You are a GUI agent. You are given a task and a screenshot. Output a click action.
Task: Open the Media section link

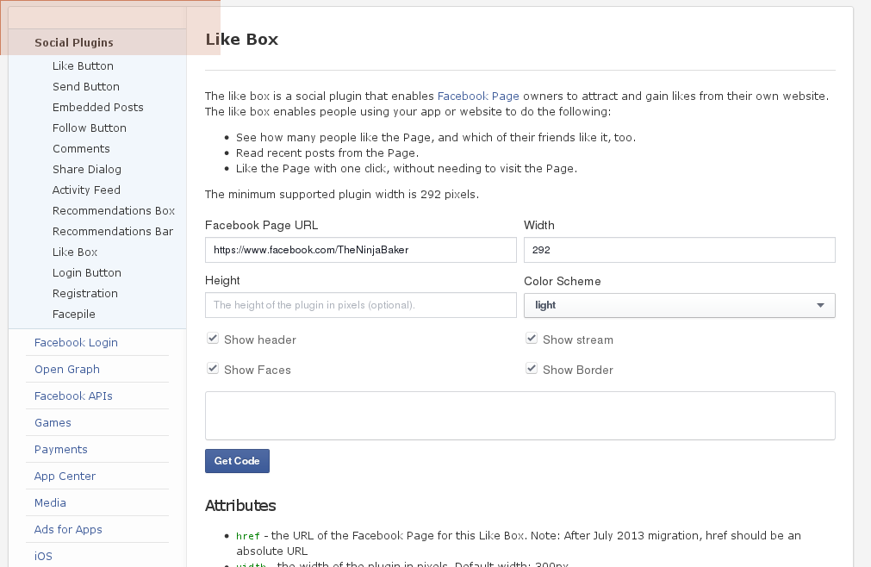tap(50, 502)
